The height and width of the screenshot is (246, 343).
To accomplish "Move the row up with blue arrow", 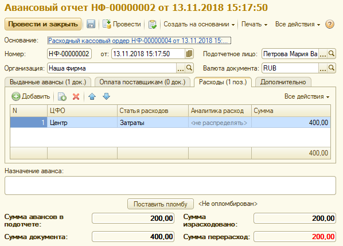I will tap(92, 96).
